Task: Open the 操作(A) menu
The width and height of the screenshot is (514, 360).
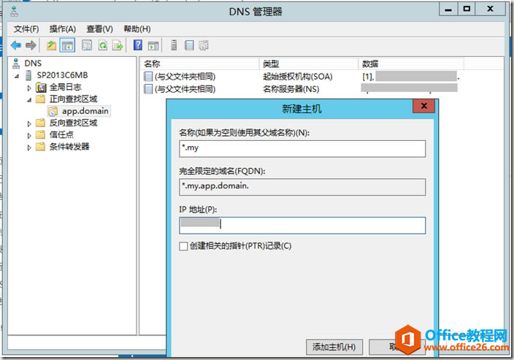Action: pyautogui.click(x=63, y=29)
